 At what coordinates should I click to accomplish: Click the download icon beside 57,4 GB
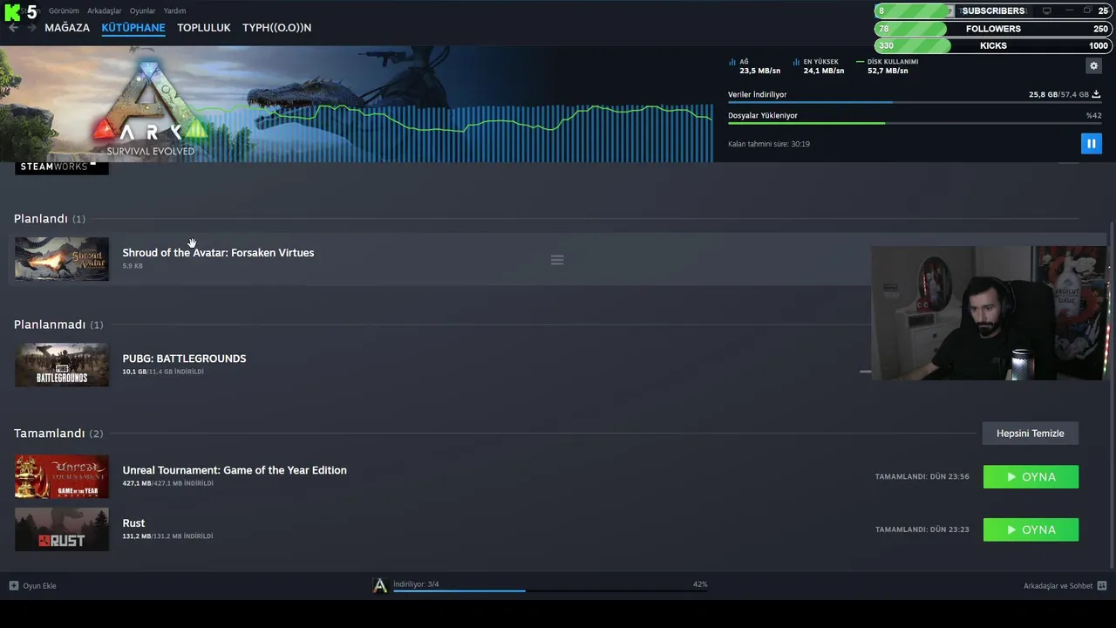coord(1096,94)
